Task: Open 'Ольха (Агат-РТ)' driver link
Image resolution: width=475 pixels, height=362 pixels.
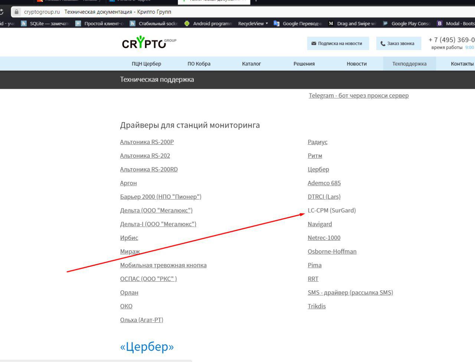Action: (x=142, y=320)
